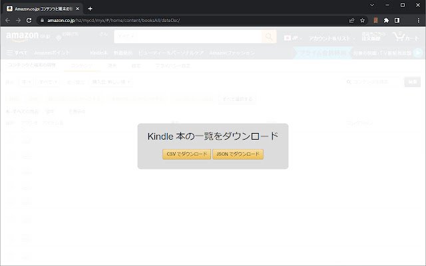
Task: Open the Chrome three-dot menu
Action: 419,21
